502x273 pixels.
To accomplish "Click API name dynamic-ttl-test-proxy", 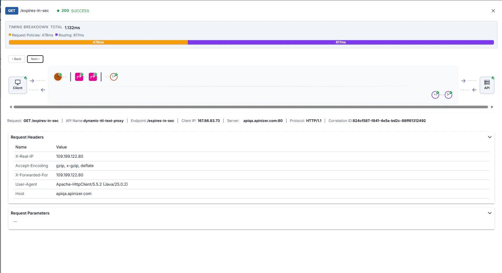I will tap(104, 121).
